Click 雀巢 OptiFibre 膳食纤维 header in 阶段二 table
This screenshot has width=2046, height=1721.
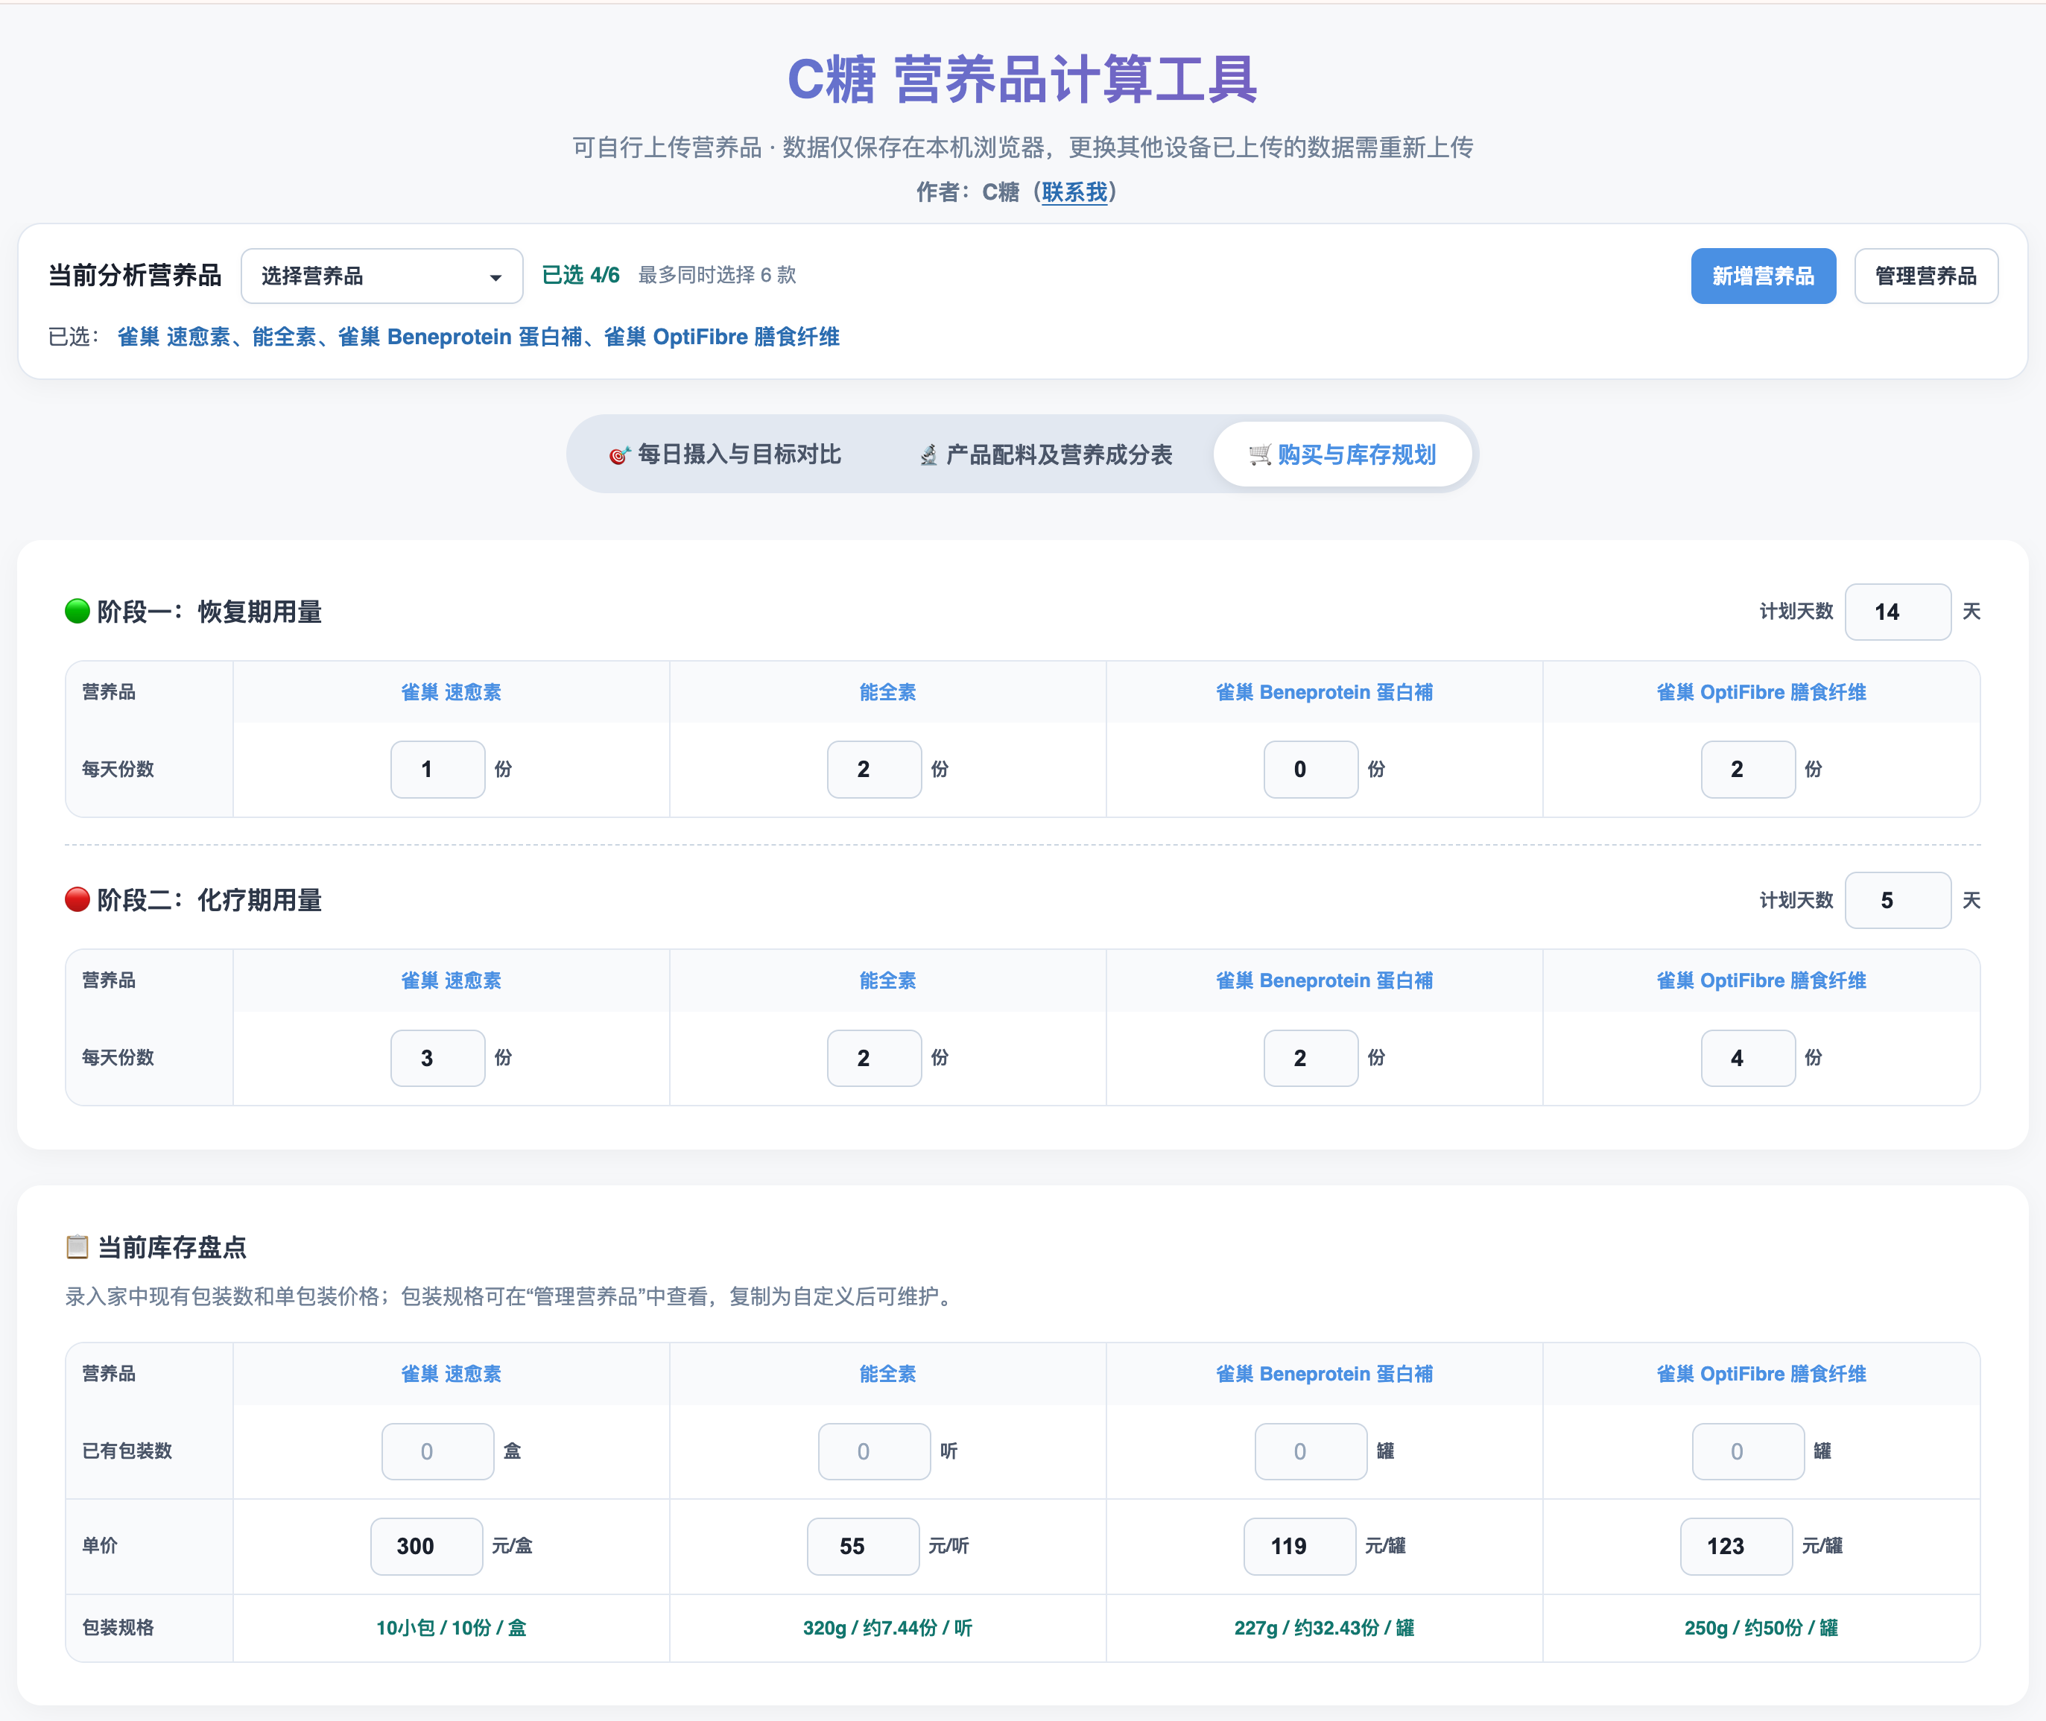pos(1761,980)
